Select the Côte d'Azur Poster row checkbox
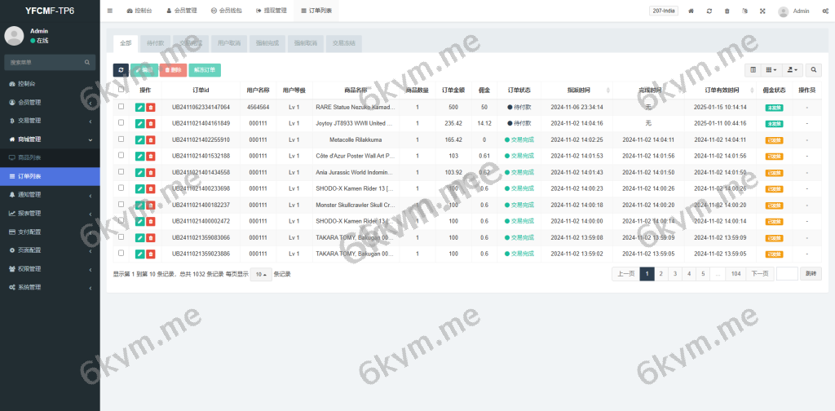This screenshot has width=835, height=411. [121, 155]
